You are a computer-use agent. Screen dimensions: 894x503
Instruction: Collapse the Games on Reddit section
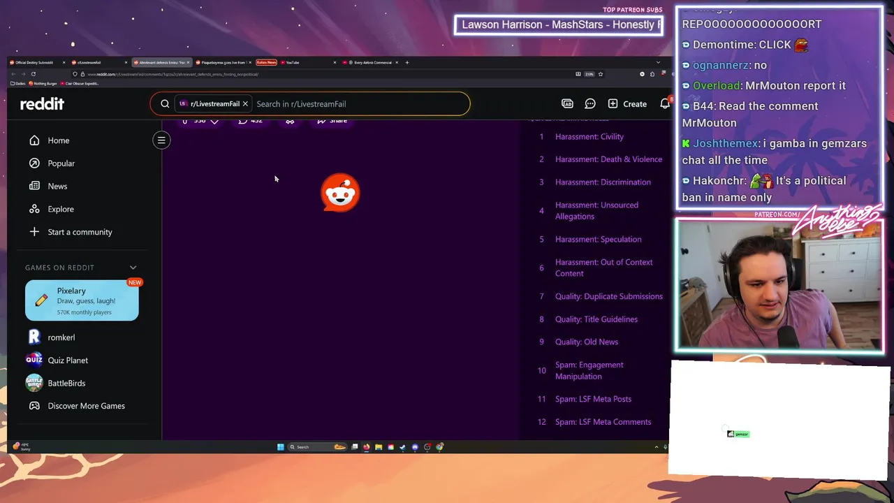point(133,268)
